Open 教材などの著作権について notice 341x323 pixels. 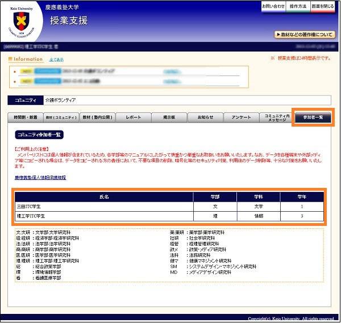coord(304,35)
